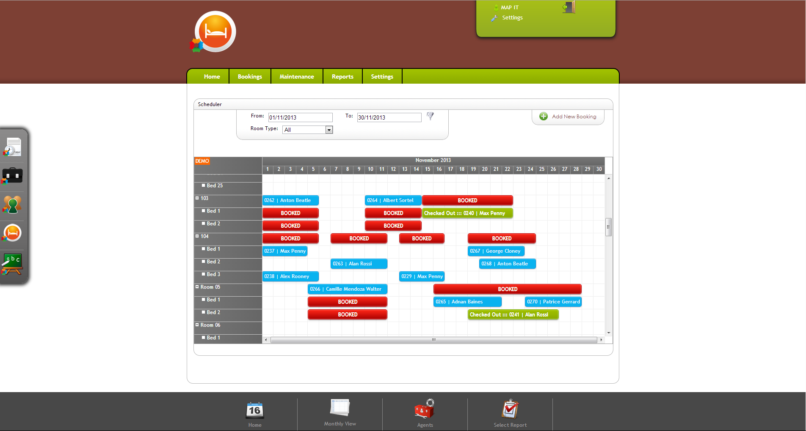Open the briefcase sidebar icon
Image resolution: width=806 pixels, height=431 pixels.
[x=12, y=175]
